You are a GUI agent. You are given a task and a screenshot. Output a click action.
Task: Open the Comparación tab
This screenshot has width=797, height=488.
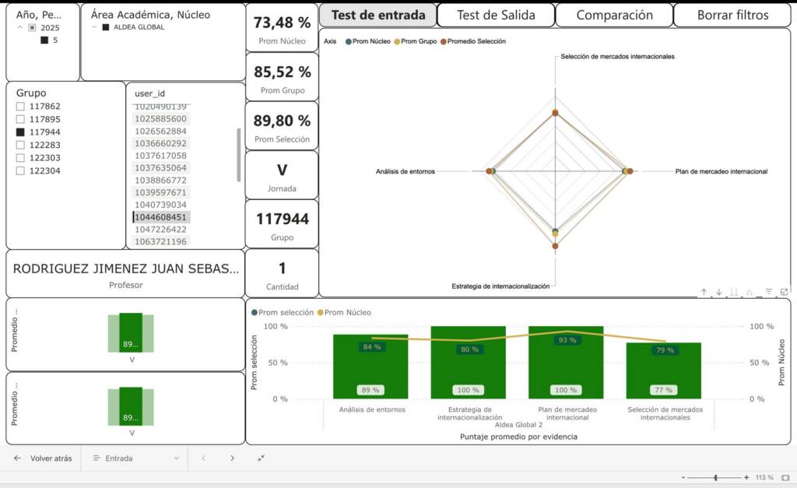(614, 15)
